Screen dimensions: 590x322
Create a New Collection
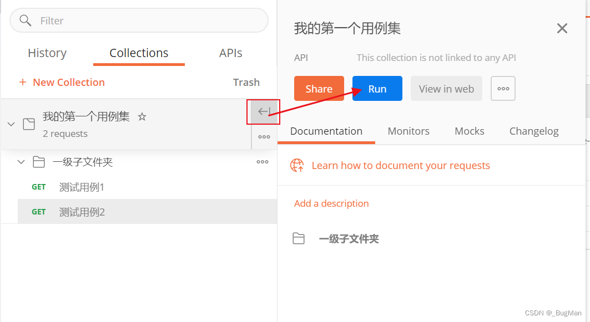tap(62, 82)
